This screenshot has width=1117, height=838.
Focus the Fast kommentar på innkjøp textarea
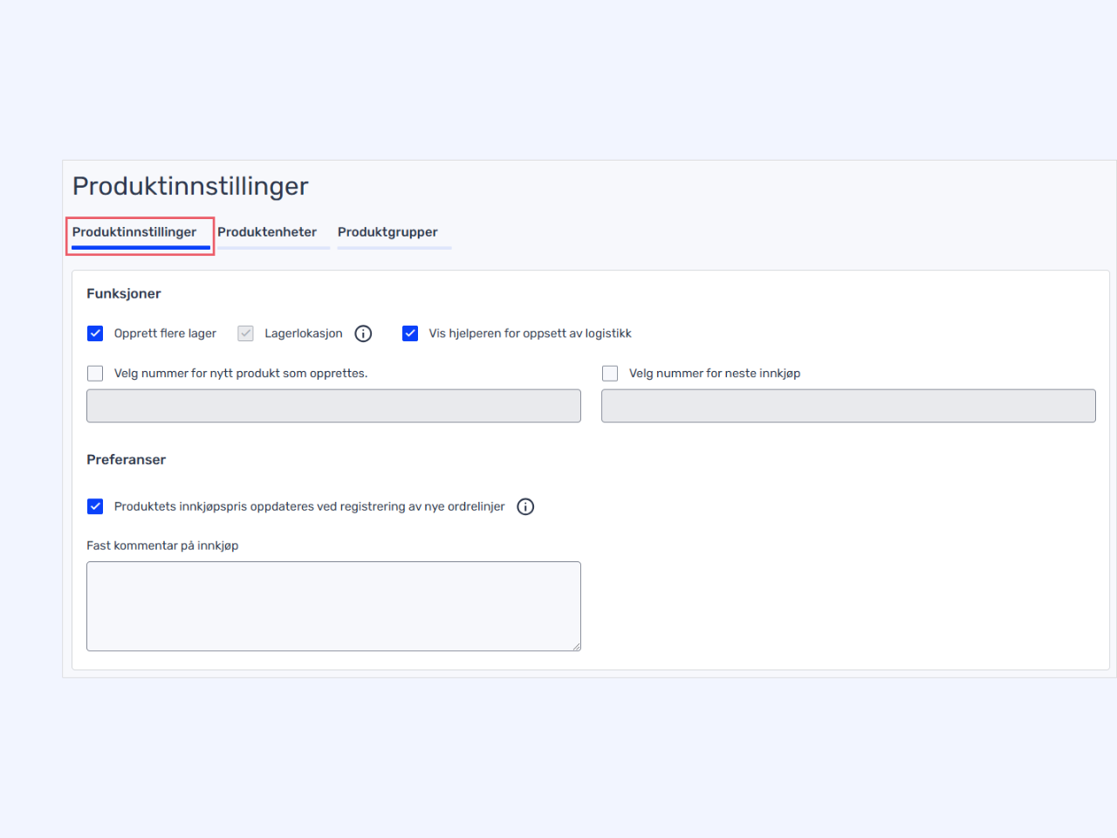pos(333,606)
